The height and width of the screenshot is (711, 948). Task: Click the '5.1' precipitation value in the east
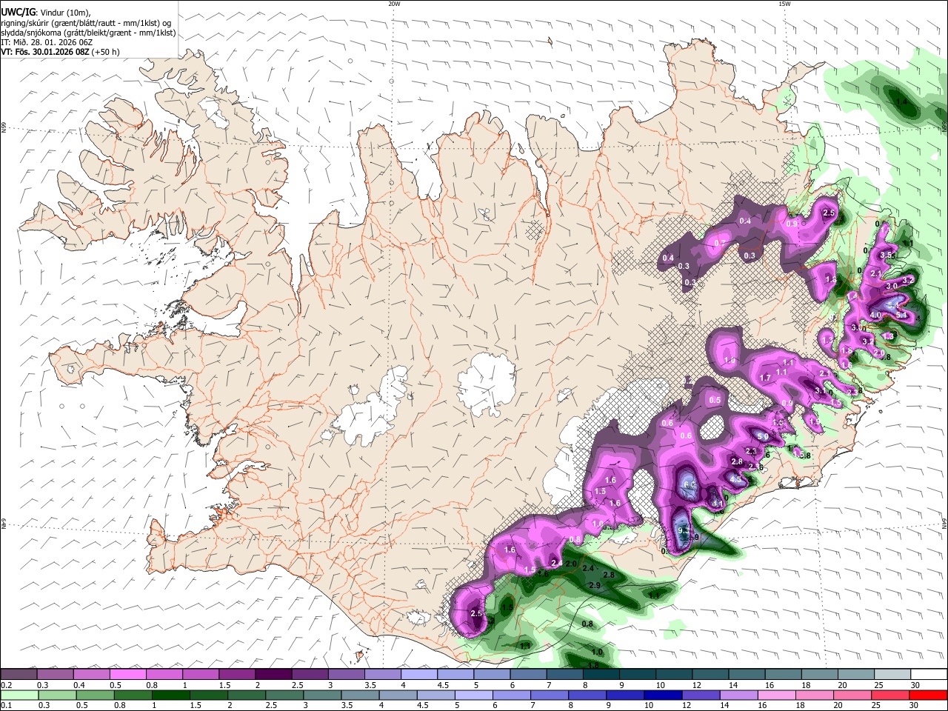pyautogui.click(x=902, y=315)
